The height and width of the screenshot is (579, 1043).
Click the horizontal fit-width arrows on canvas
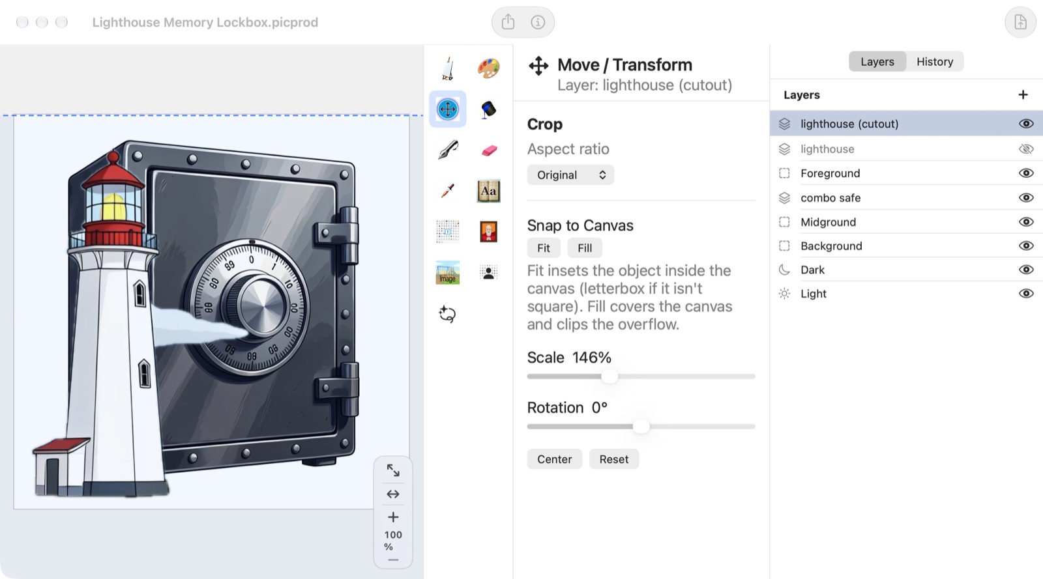(x=393, y=494)
